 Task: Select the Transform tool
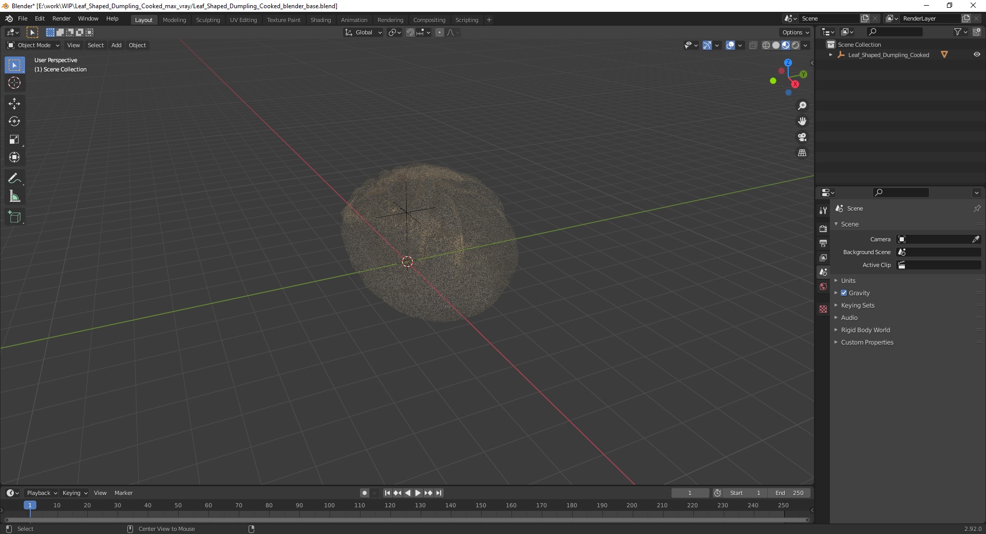coord(14,158)
